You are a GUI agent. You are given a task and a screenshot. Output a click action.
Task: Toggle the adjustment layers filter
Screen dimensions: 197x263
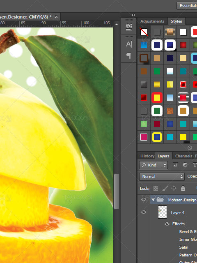(185, 165)
